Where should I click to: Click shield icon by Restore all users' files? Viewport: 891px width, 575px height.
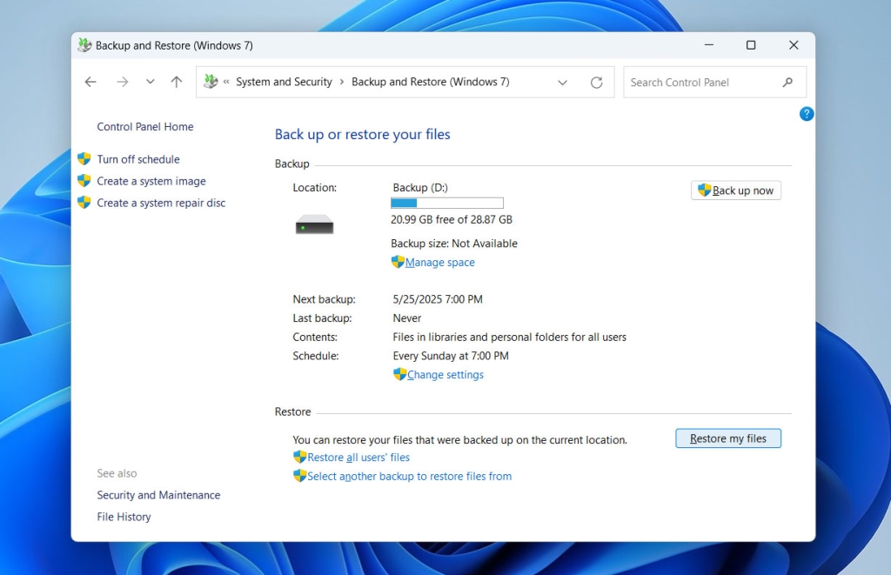(299, 457)
